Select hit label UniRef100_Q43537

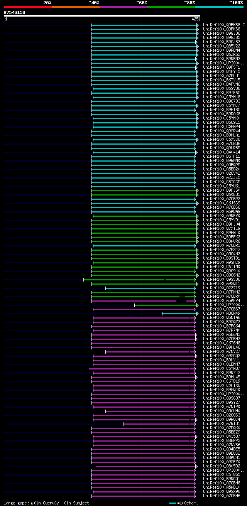[222, 436]
